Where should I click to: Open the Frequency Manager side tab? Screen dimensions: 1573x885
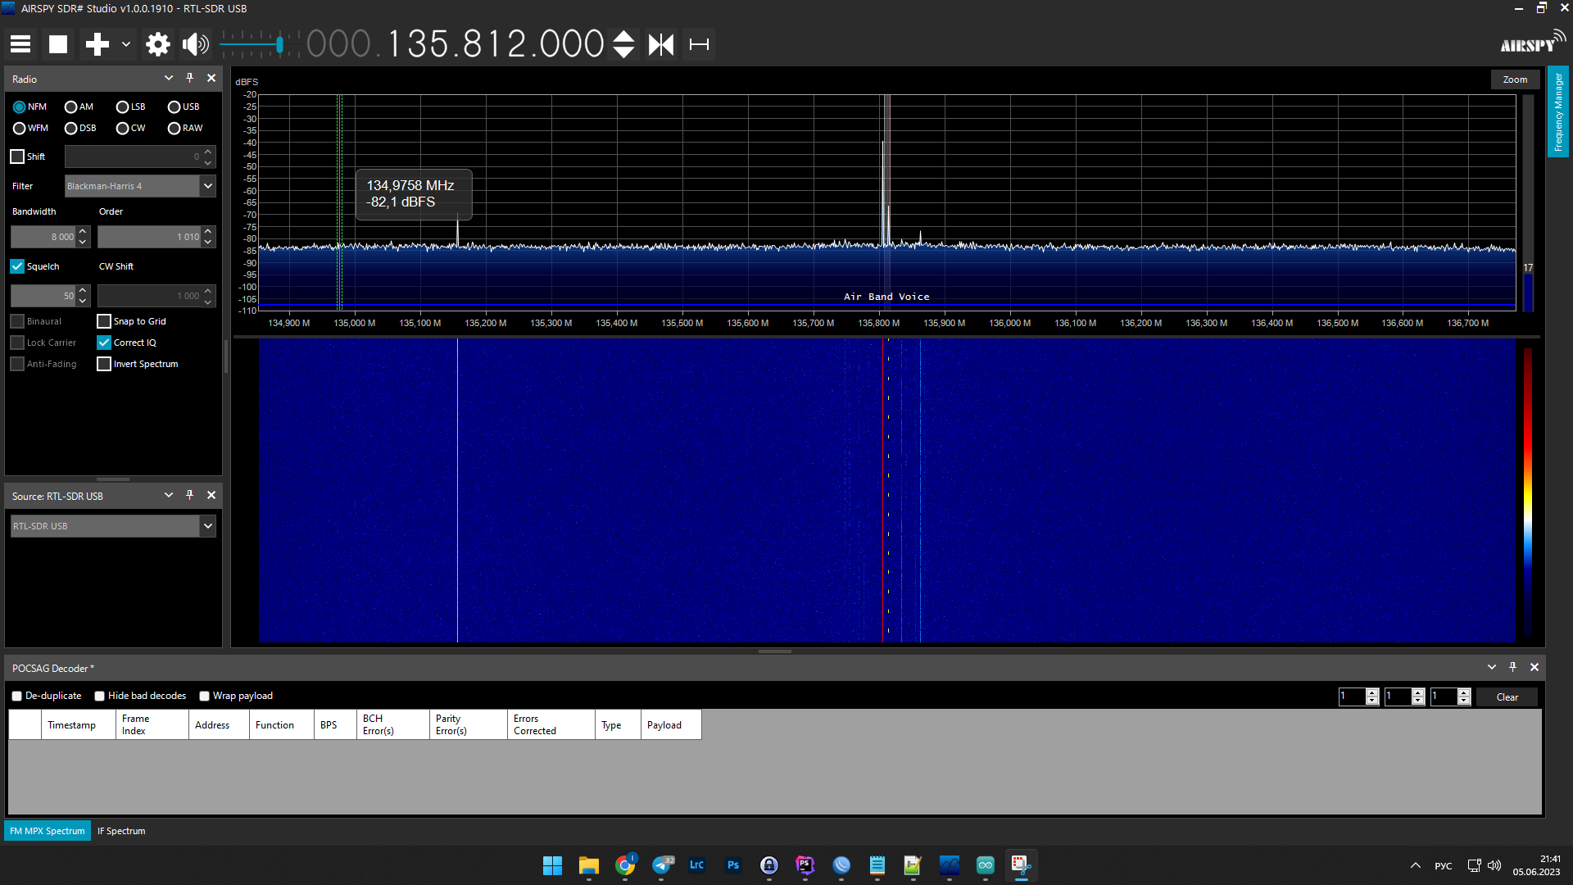click(1558, 111)
